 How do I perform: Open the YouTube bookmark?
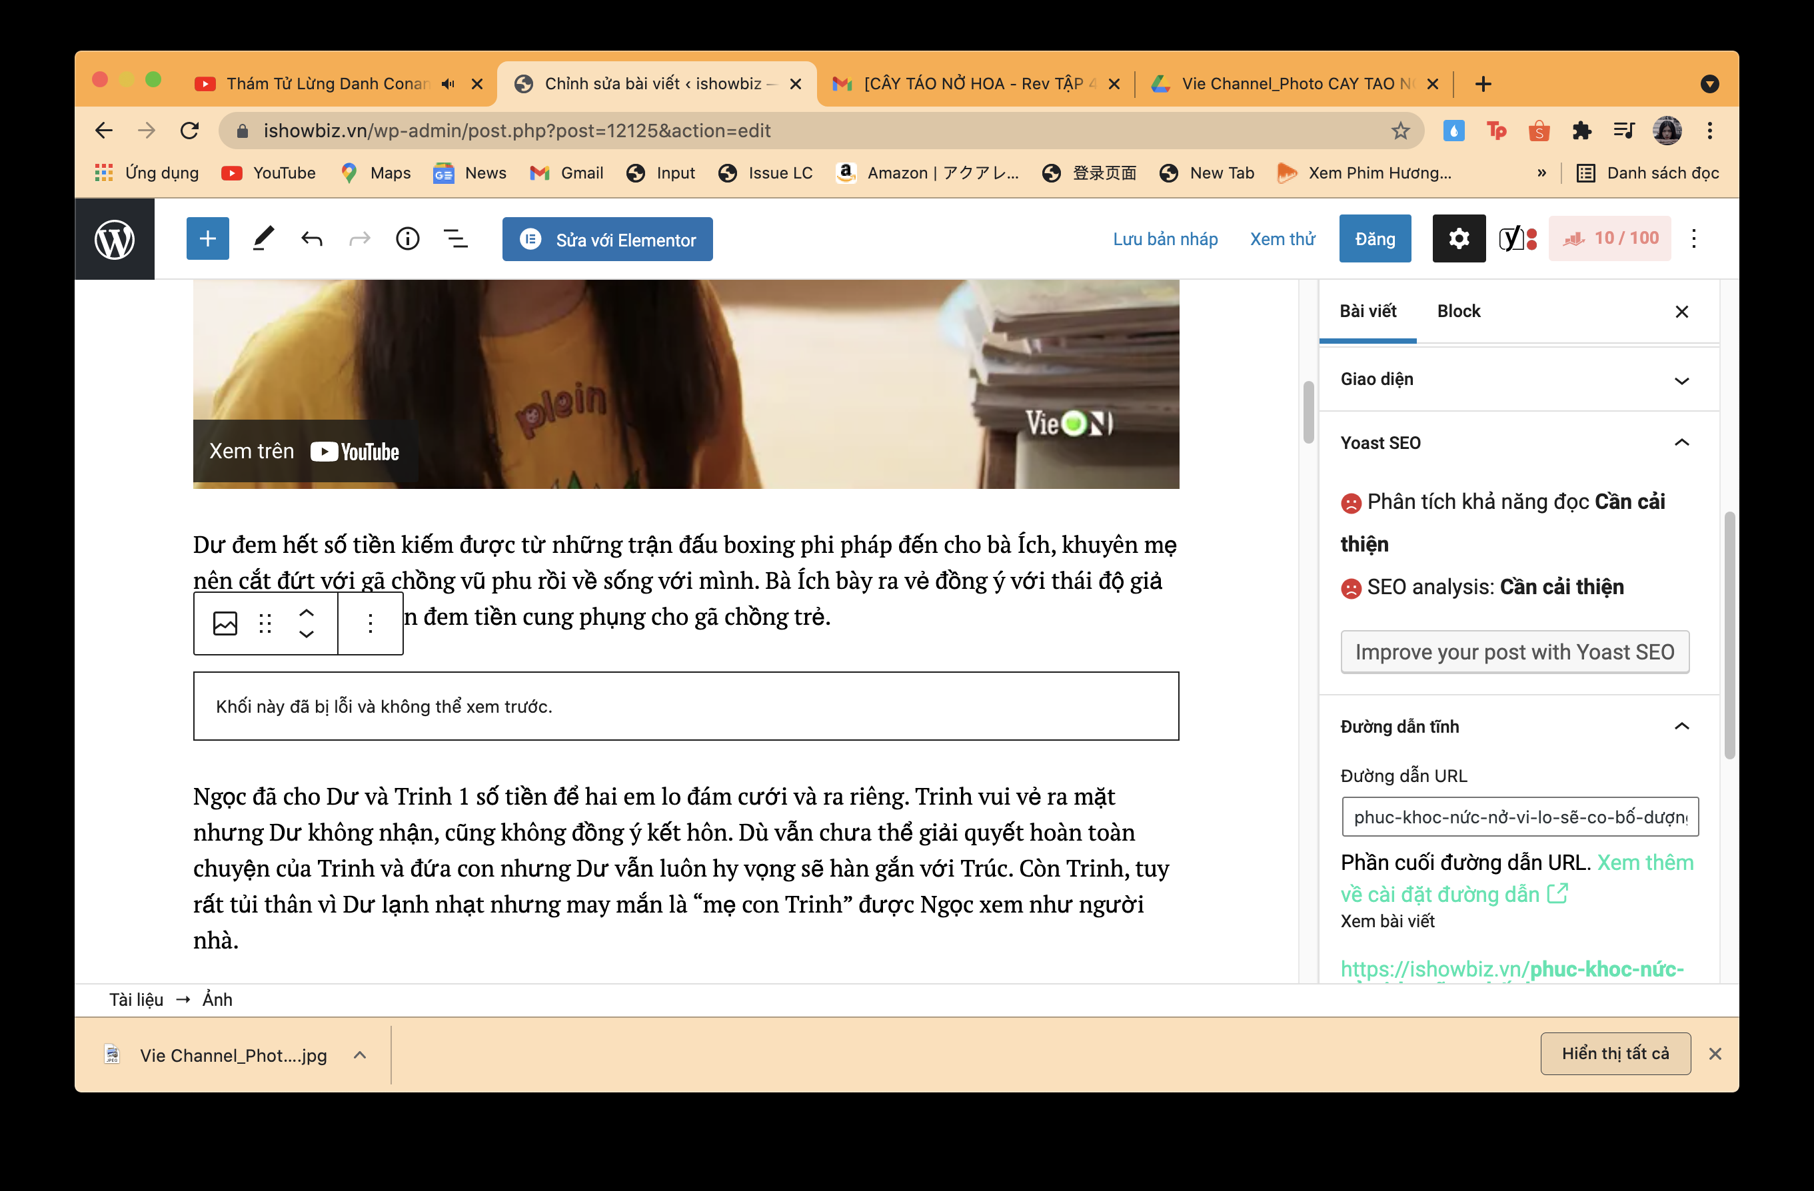[269, 173]
